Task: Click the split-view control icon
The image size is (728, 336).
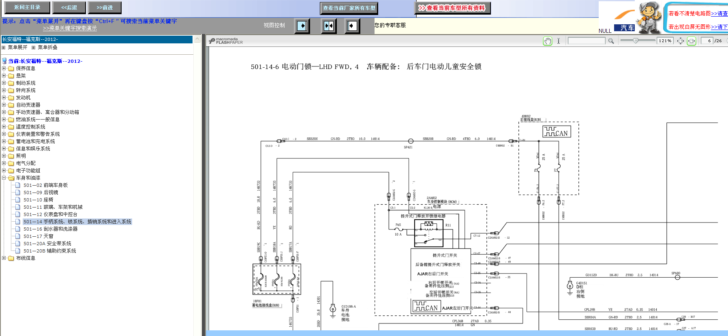Action: point(329,26)
